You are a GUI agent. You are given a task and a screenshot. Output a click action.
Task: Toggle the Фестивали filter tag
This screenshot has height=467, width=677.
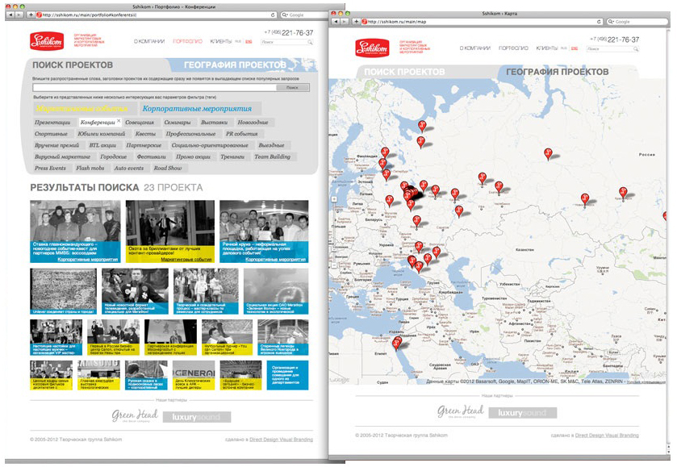pos(152,156)
